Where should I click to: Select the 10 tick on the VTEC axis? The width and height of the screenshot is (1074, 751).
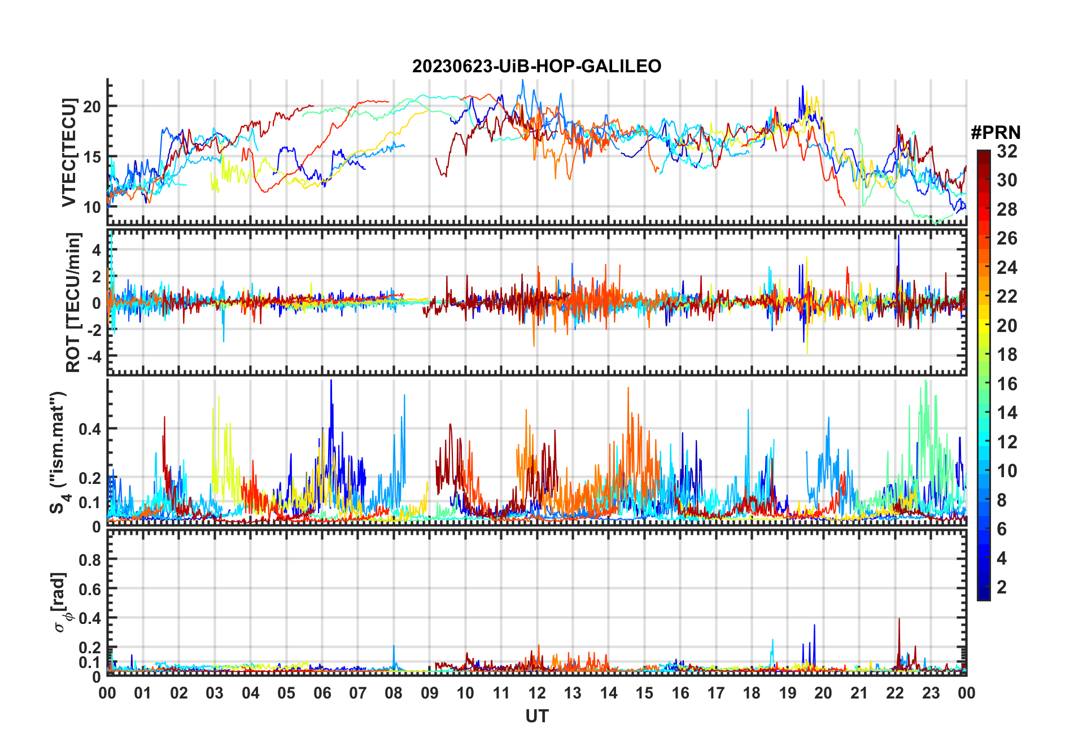(93, 207)
